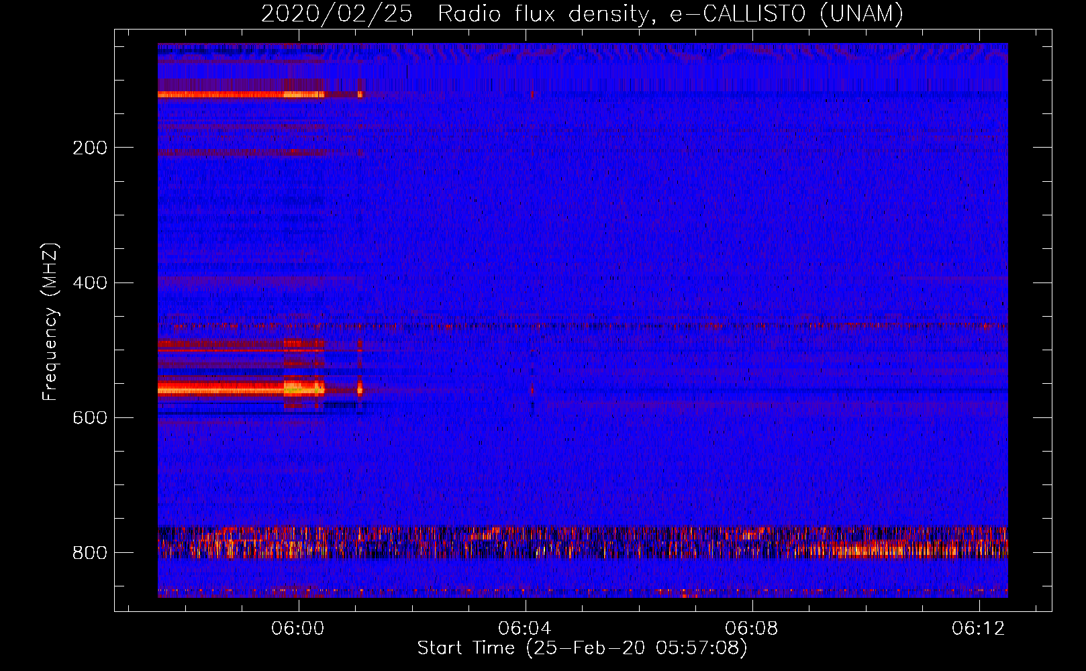Viewport: 1086px width, 671px height.
Task: Click the "06:08" time tick label
Action: (752, 628)
